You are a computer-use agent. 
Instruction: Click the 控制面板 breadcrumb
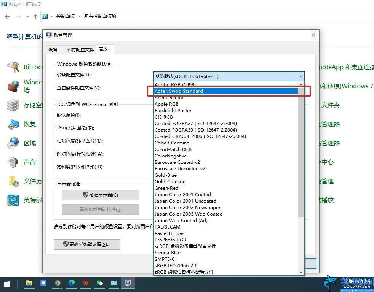[x=66, y=16]
